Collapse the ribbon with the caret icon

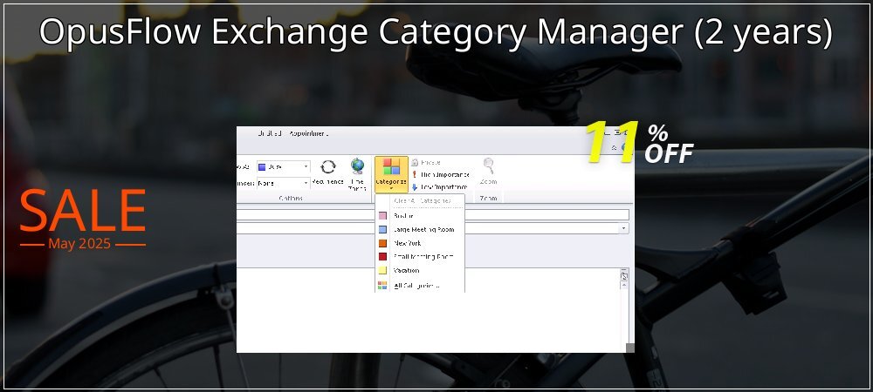[614, 148]
